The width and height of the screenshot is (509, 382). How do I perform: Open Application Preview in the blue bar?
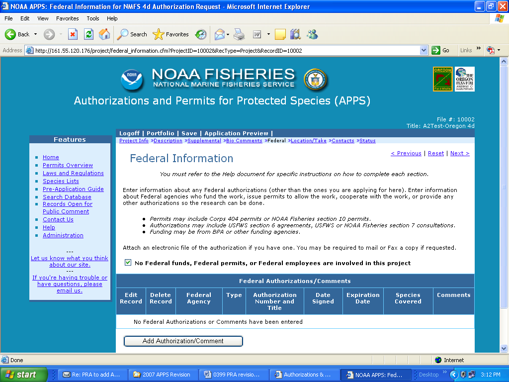(x=236, y=133)
